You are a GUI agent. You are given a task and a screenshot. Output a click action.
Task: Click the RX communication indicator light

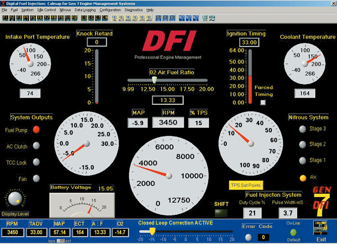(303, 178)
